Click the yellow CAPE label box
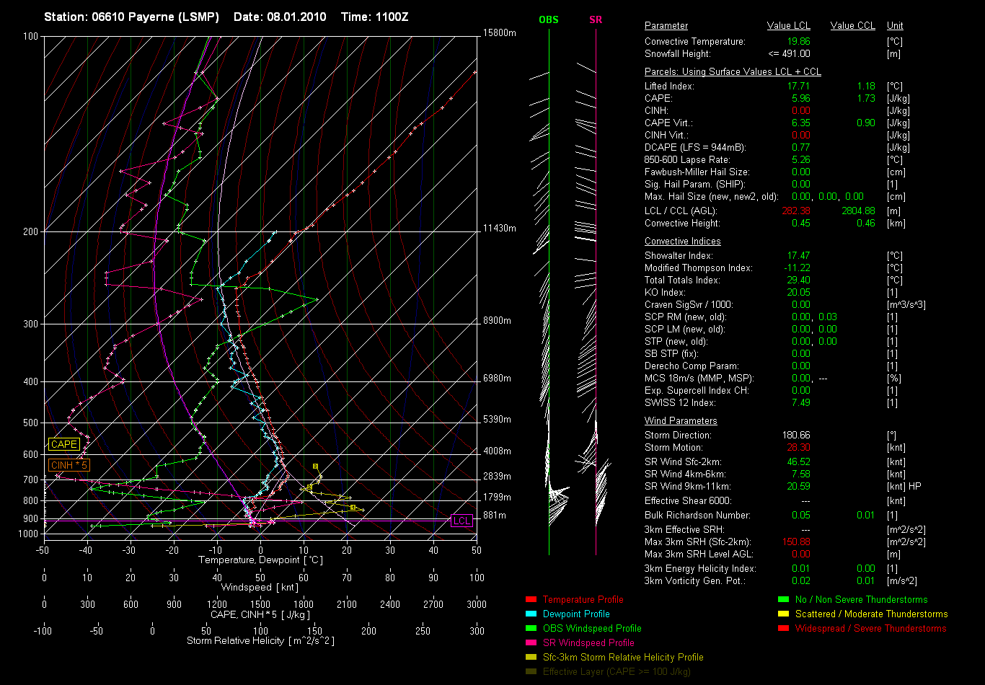The image size is (985, 685). click(x=64, y=445)
